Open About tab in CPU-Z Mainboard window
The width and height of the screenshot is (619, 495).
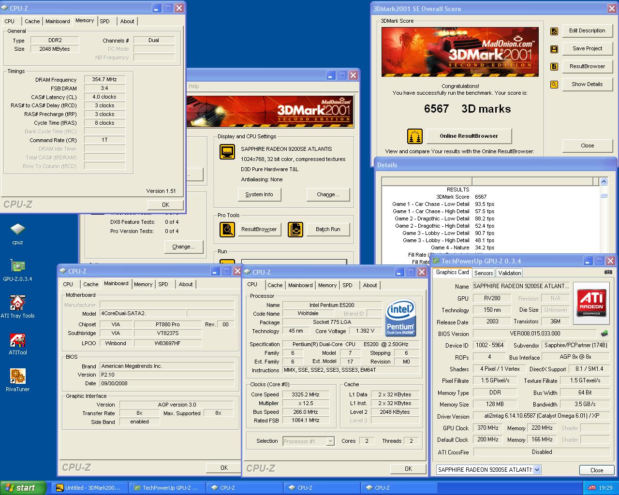click(x=186, y=284)
